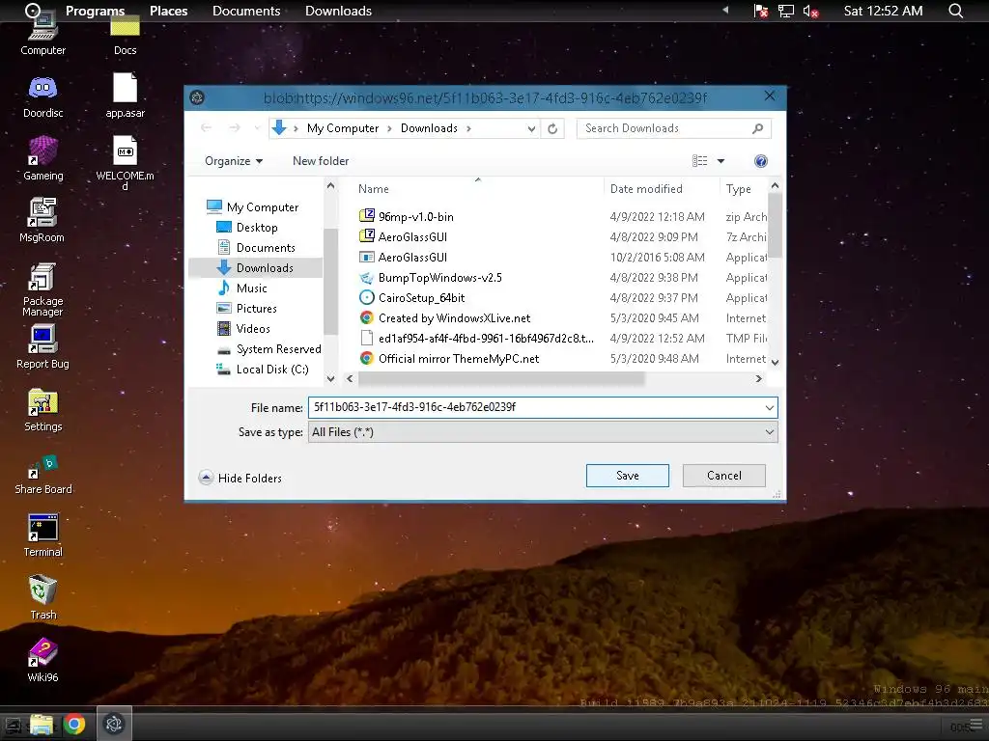
Task: Sort by Date modified column header
Action: click(x=646, y=189)
